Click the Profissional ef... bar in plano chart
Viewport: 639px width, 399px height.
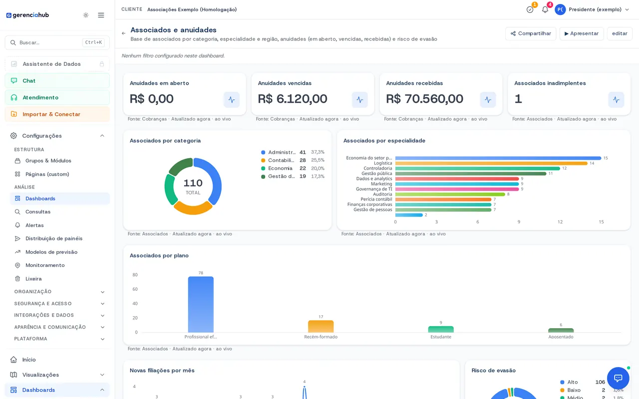pos(201,304)
